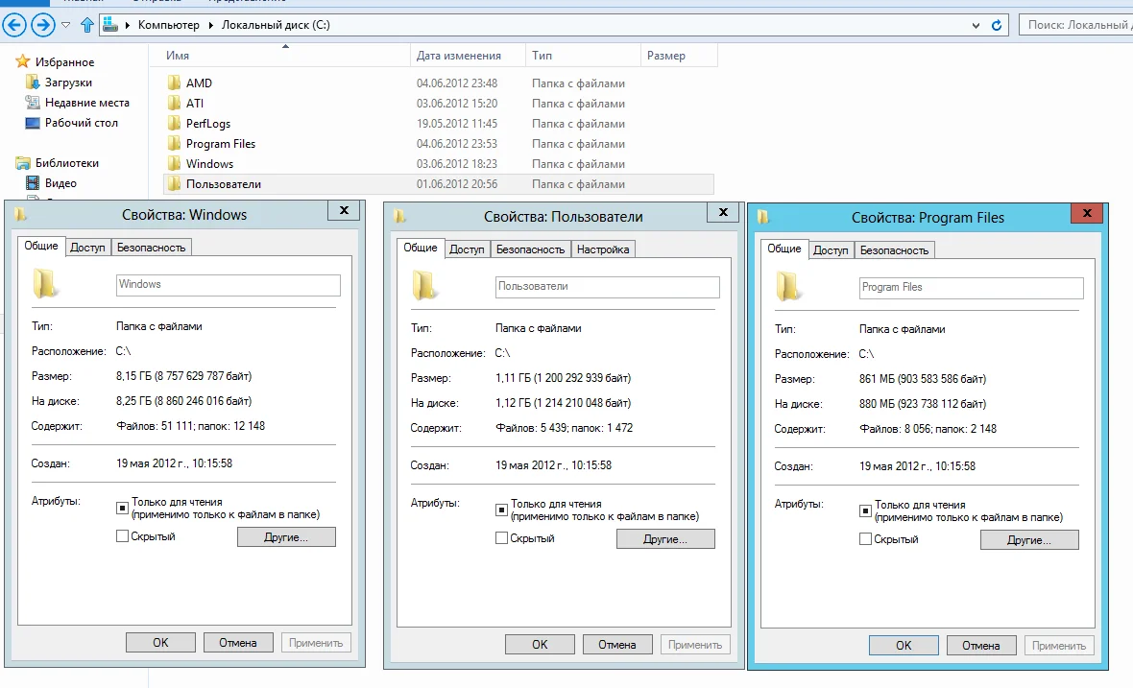Click Отмена in Windows properties dialog

[x=238, y=643]
